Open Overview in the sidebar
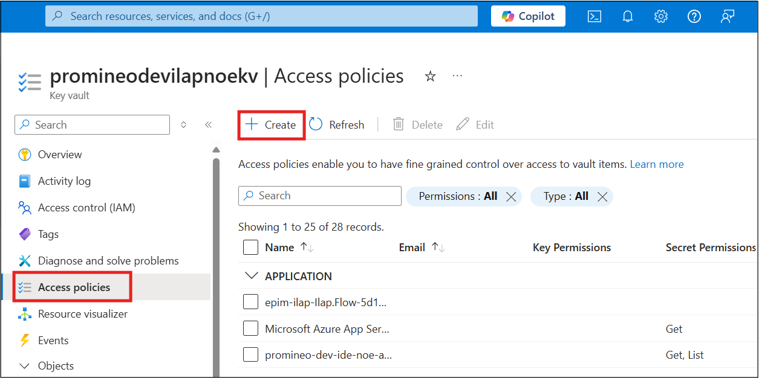 [60, 155]
